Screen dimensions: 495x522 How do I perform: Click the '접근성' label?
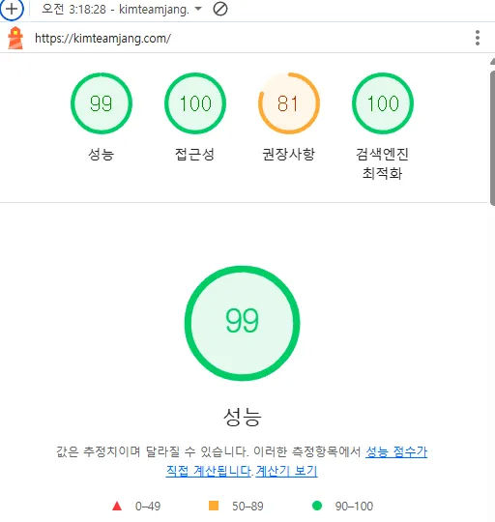tap(195, 155)
